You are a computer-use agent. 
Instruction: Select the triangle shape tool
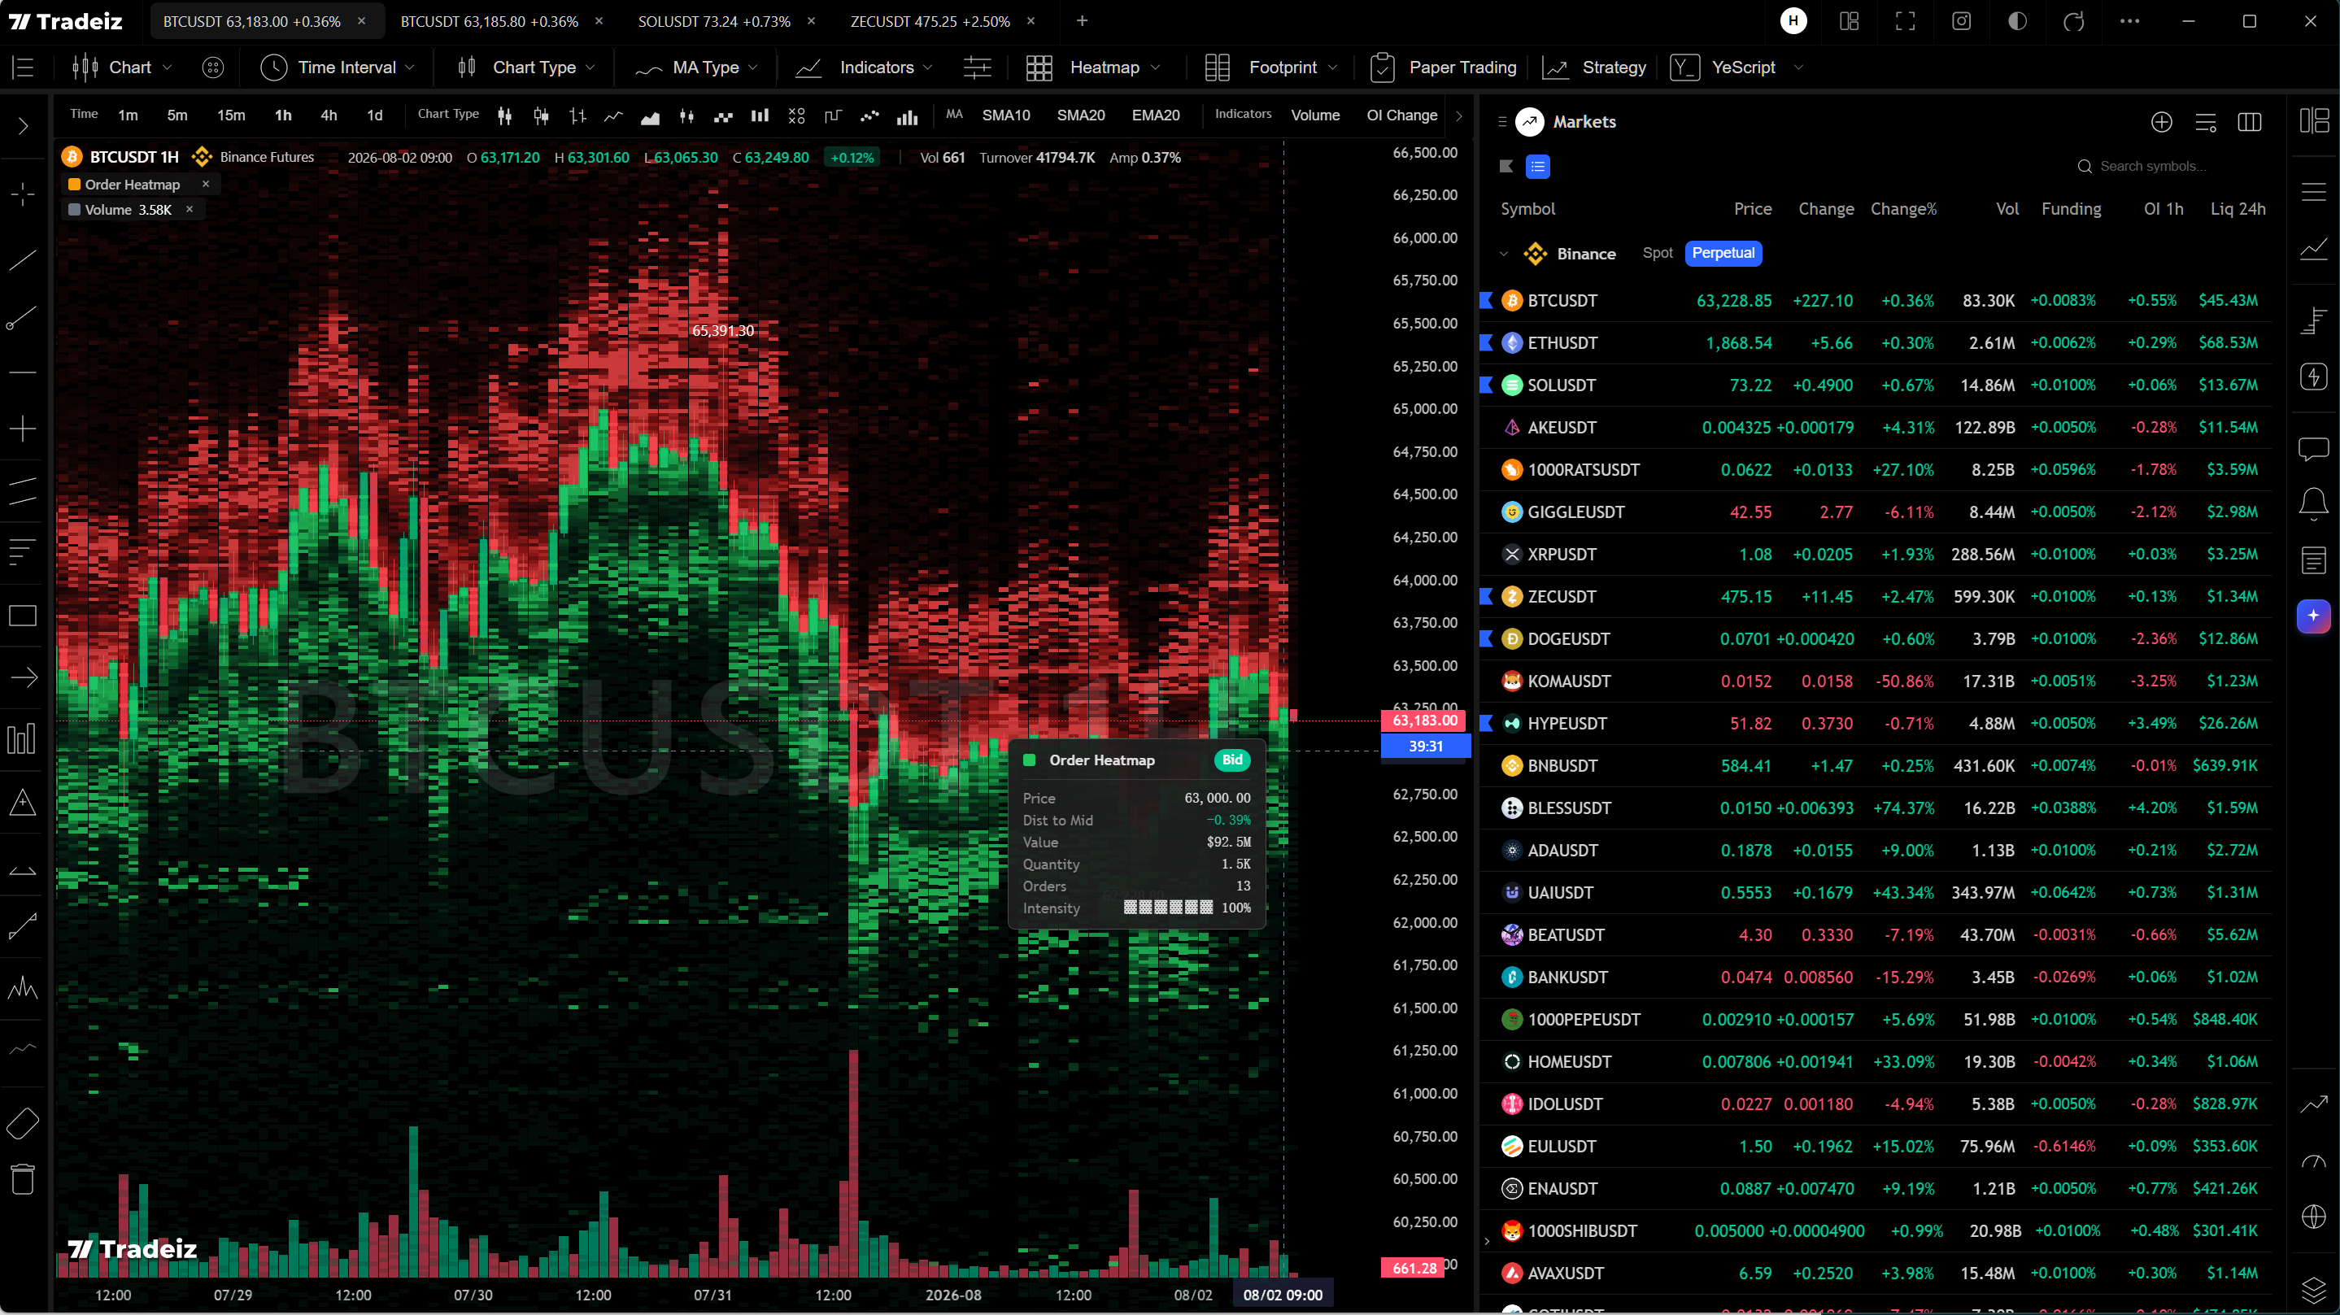tap(23, 802)
